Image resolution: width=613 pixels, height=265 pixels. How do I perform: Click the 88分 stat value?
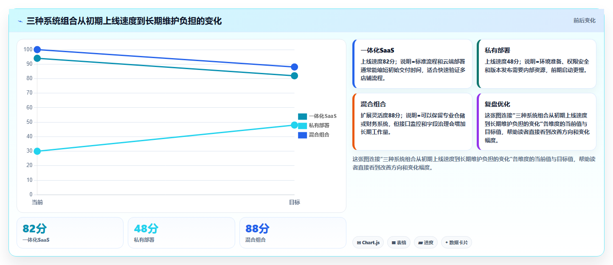257,229
